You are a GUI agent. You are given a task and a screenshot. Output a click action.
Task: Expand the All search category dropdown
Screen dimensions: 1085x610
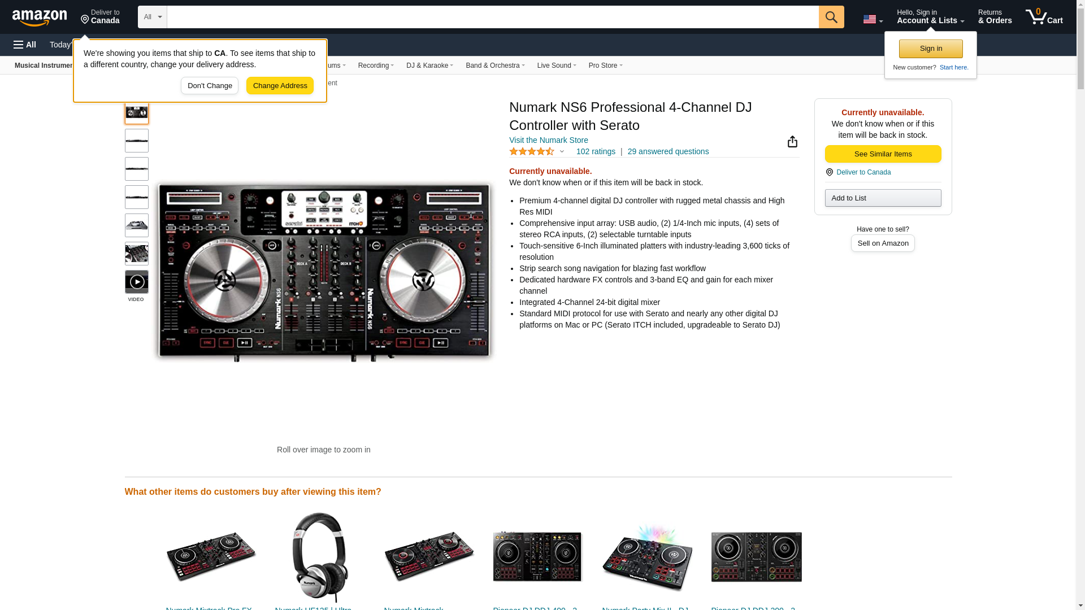coord(152,17)
